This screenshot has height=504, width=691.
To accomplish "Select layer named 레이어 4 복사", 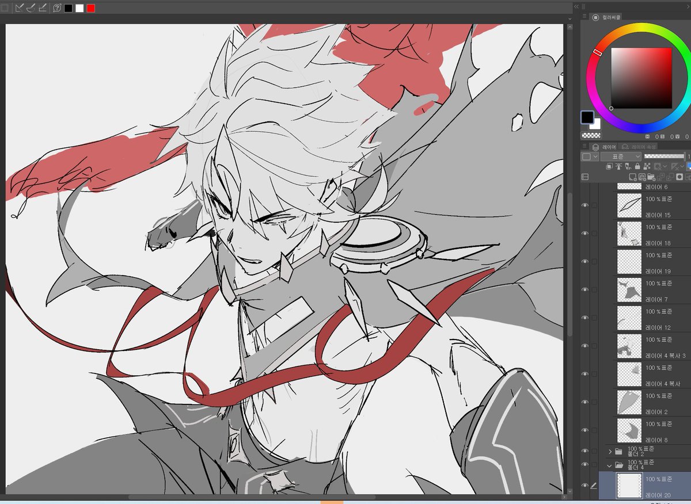I will (x=663, y=383).
